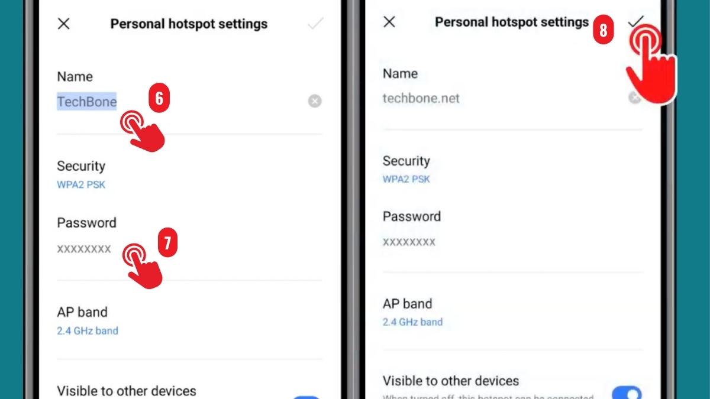Image resolution: width=710 pixels, height=399 pixels.
Task: Clear the techbone.net name field icon
Action: click(634, 98)
